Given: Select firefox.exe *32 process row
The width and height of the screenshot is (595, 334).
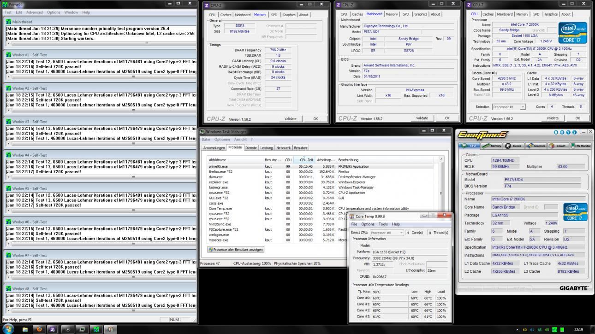Looking at the screenshot, I should pyautogui.click(x=321, y=171).
